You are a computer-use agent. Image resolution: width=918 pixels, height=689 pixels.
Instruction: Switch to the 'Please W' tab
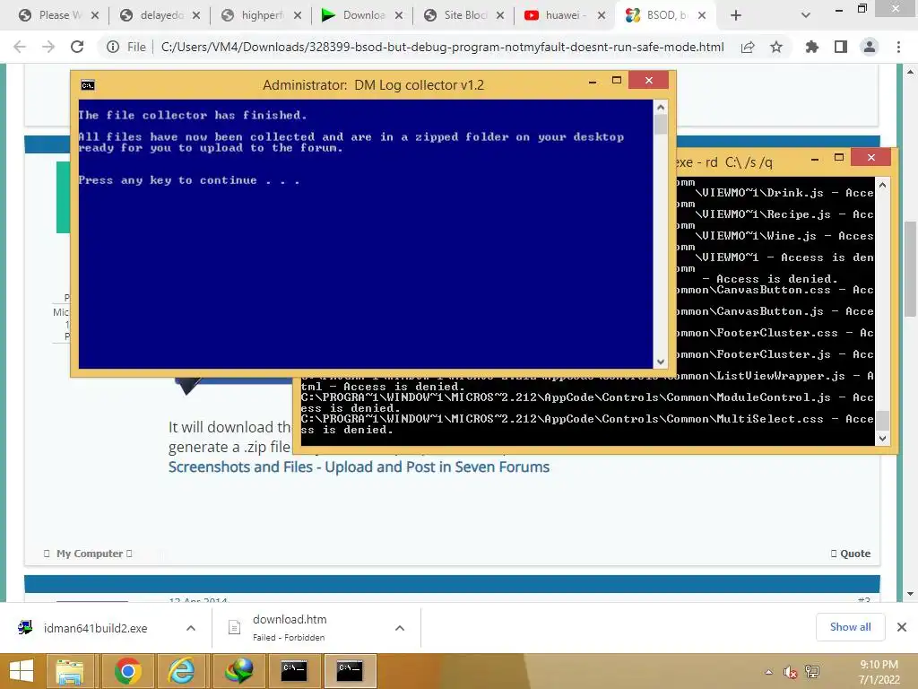click(51, 15)
